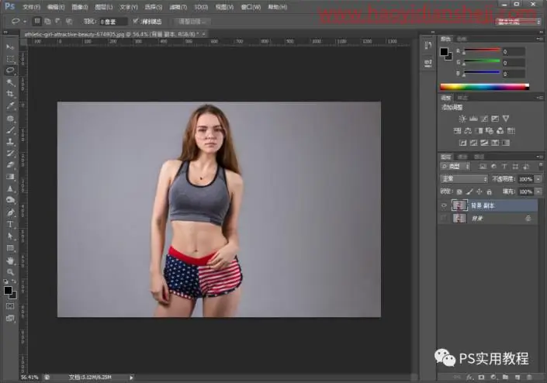Select the History Brush tool
The height and width of the screenshot is (383, 547).
(x=10, y=154)
